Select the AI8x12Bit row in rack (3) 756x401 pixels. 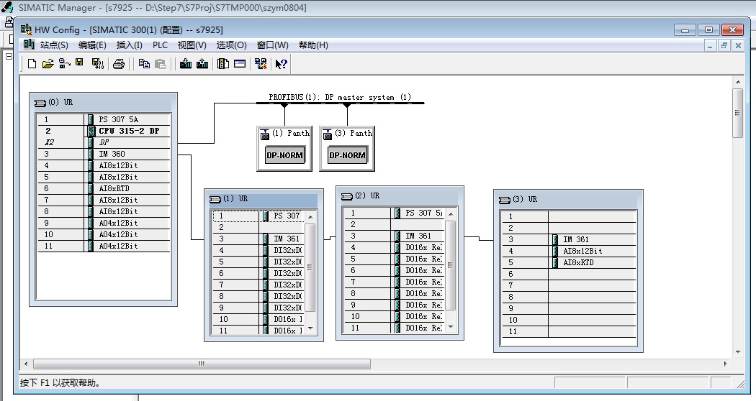[x=569, y=251]
